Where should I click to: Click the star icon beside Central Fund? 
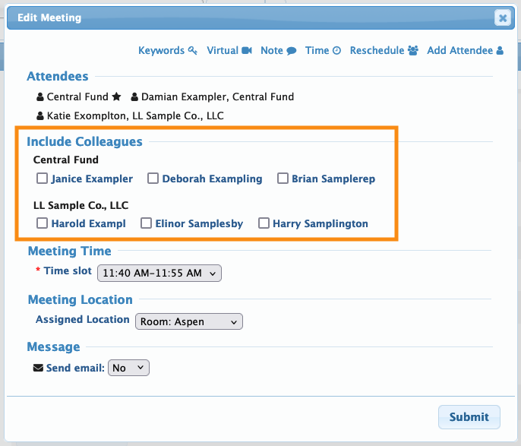[116, 96]
